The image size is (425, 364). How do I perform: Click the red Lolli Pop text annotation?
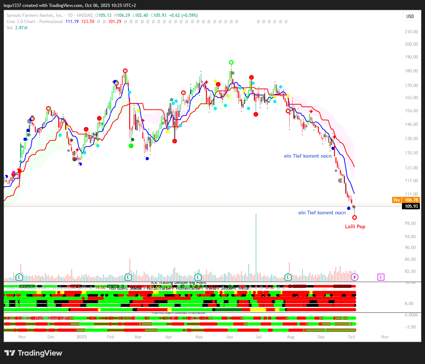pos(355,226)
